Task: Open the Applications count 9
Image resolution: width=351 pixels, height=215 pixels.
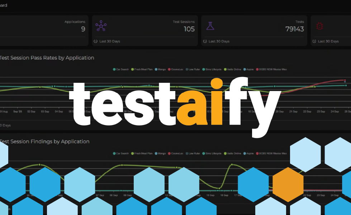Action: coord(83,29)
